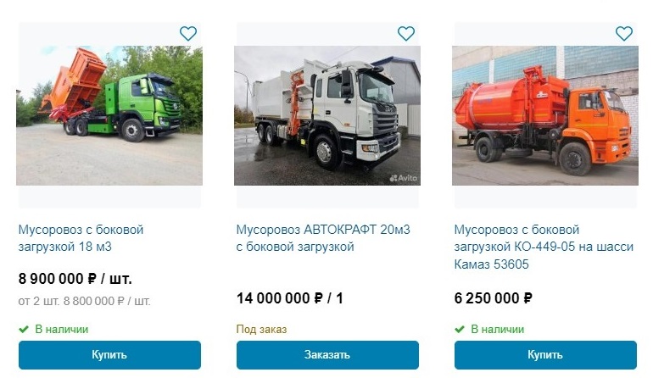Click heart icon on КО-449-05 Камаз listing
653x378 pixels.
[x=624, y=33]
